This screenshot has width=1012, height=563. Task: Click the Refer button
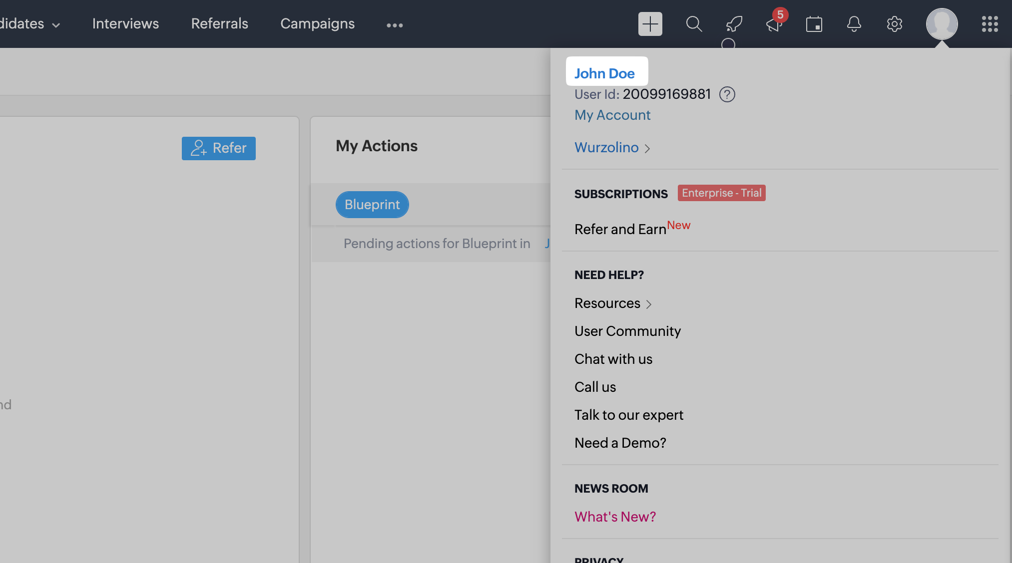click(x=218, y=148)
